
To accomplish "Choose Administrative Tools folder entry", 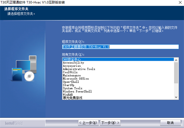I will (118, 69).
